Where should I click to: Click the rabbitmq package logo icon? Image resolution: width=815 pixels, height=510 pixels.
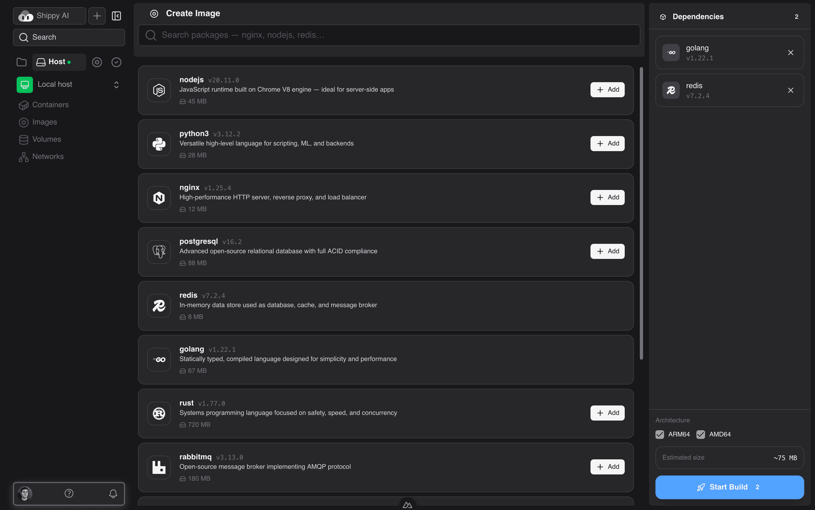[159, 467]
